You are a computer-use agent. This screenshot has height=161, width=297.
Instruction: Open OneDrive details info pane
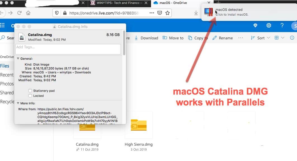pyautogui.click(x=292, y=38)
